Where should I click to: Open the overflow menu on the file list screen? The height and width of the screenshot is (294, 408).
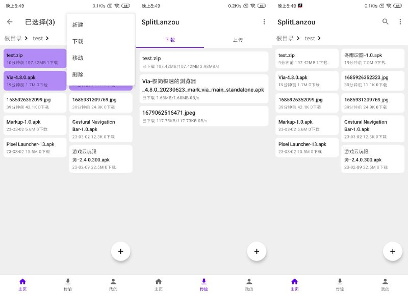pos(264,22)
